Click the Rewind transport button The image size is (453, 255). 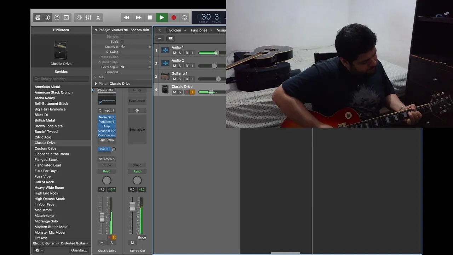tap(126, 17)
